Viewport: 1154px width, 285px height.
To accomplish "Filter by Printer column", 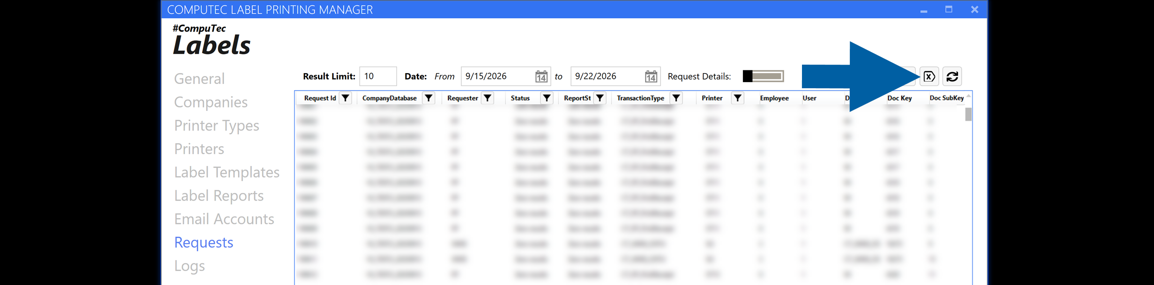I will coord(738,98).
